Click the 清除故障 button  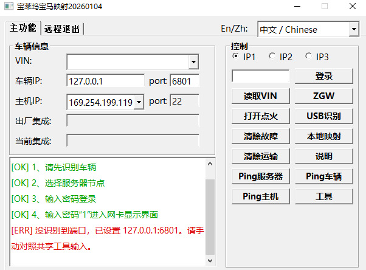pos(261,136)
